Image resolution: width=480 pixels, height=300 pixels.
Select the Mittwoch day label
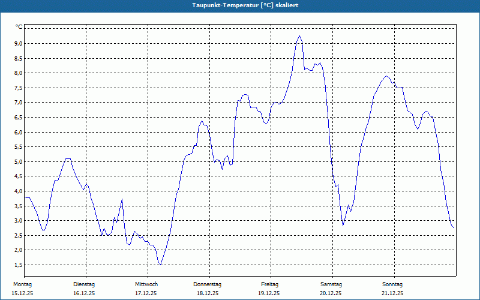(x=146, y=284)
